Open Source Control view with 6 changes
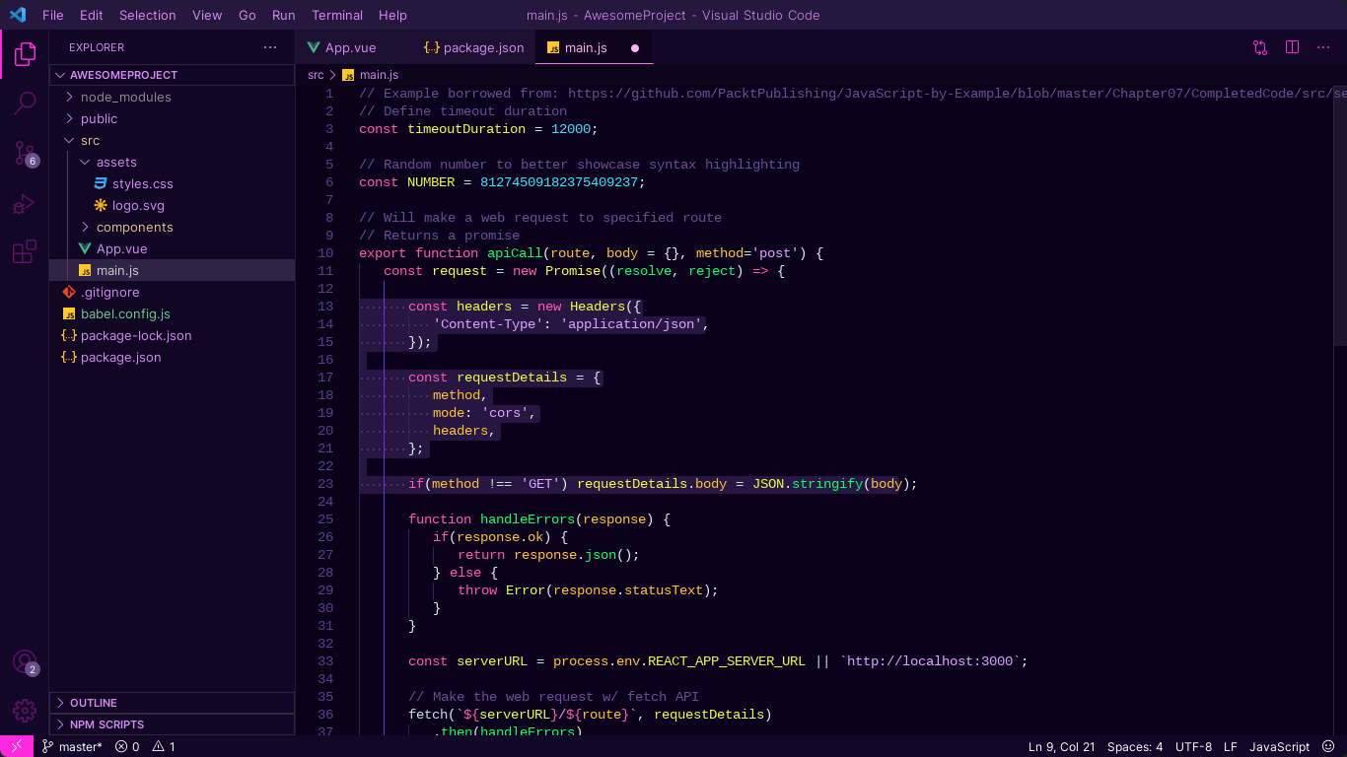 pos(25,153)
